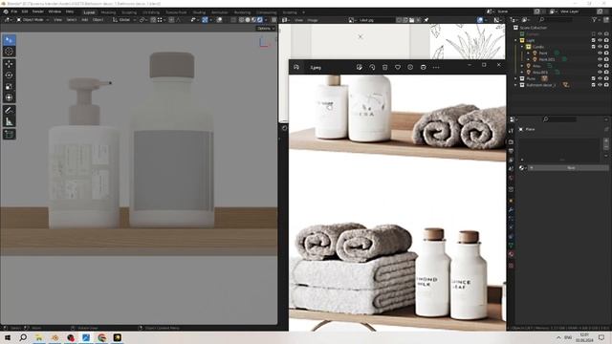Hide Area.001 light with its eye icon
This screenshot has width=612, height=344.
pos(600,73)
